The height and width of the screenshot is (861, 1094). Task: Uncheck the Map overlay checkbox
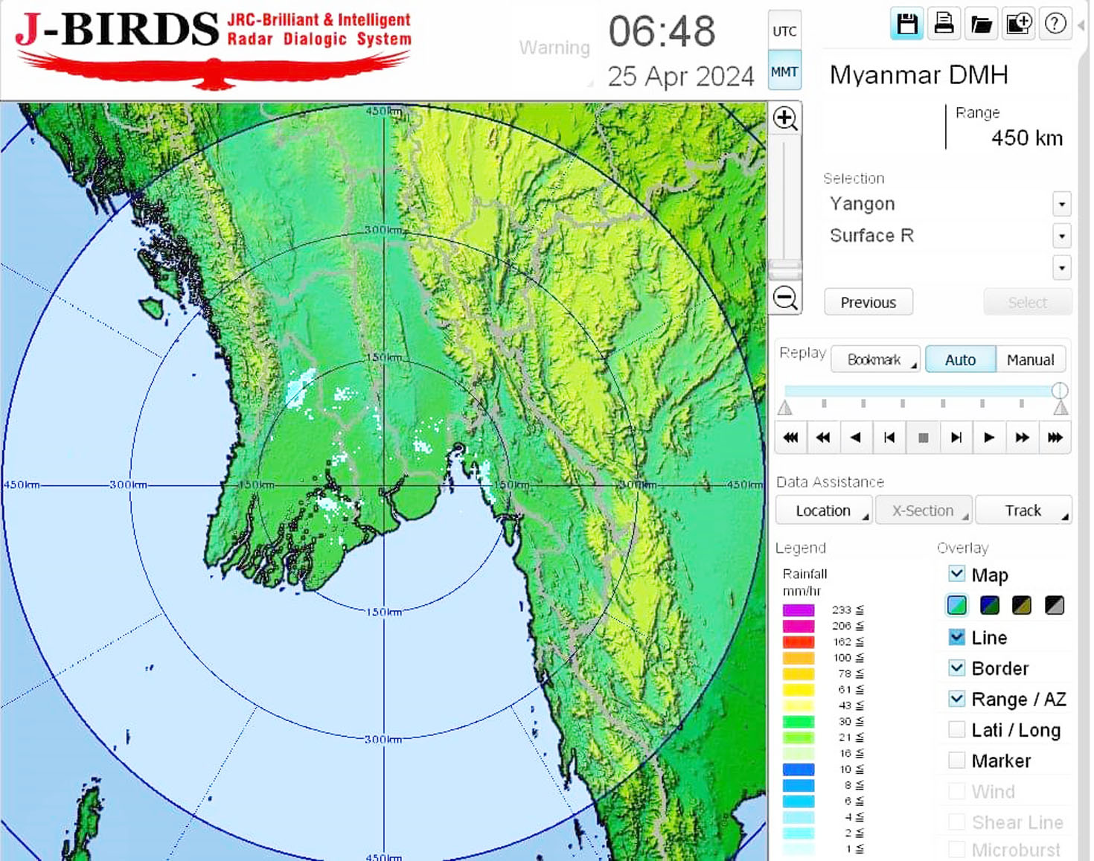957,574
